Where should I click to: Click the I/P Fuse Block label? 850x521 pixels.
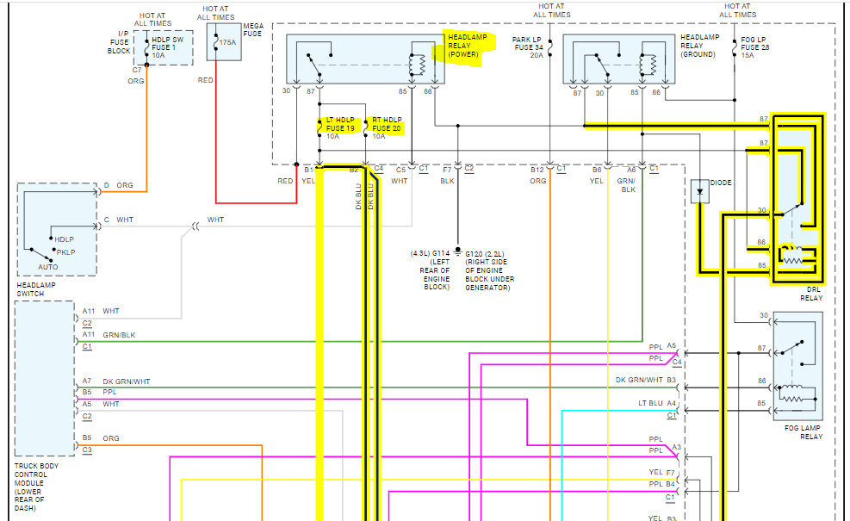(x=119, y=42)
